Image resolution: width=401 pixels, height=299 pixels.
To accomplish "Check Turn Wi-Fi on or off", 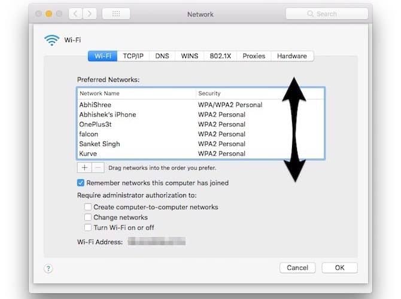I will (x=88, y=227).
